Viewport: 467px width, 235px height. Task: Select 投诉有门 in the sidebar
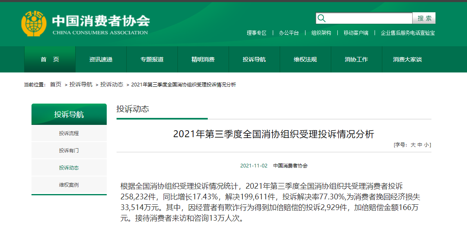tap(69, 151)
